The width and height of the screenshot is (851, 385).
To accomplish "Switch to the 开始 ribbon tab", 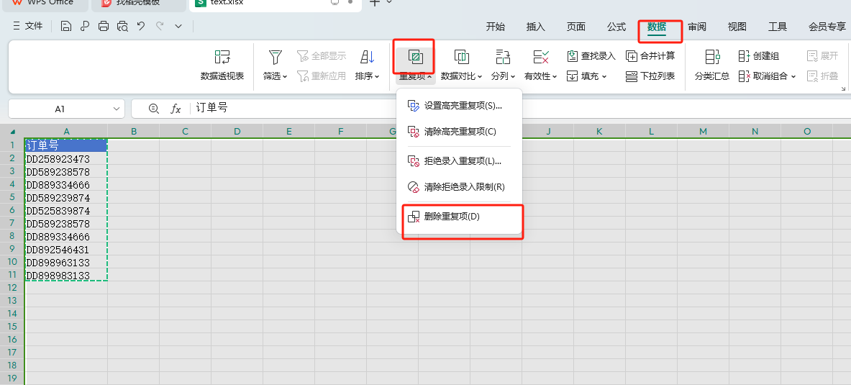I will coord(495,27).
